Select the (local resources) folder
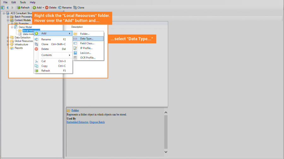Image resolution: width=284 pixels, height=159 pixels. coord(31,31)
